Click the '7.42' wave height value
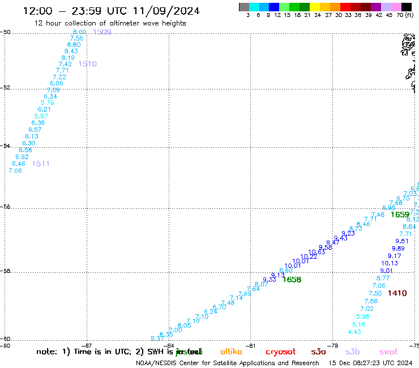 click(x=65, y=64)
